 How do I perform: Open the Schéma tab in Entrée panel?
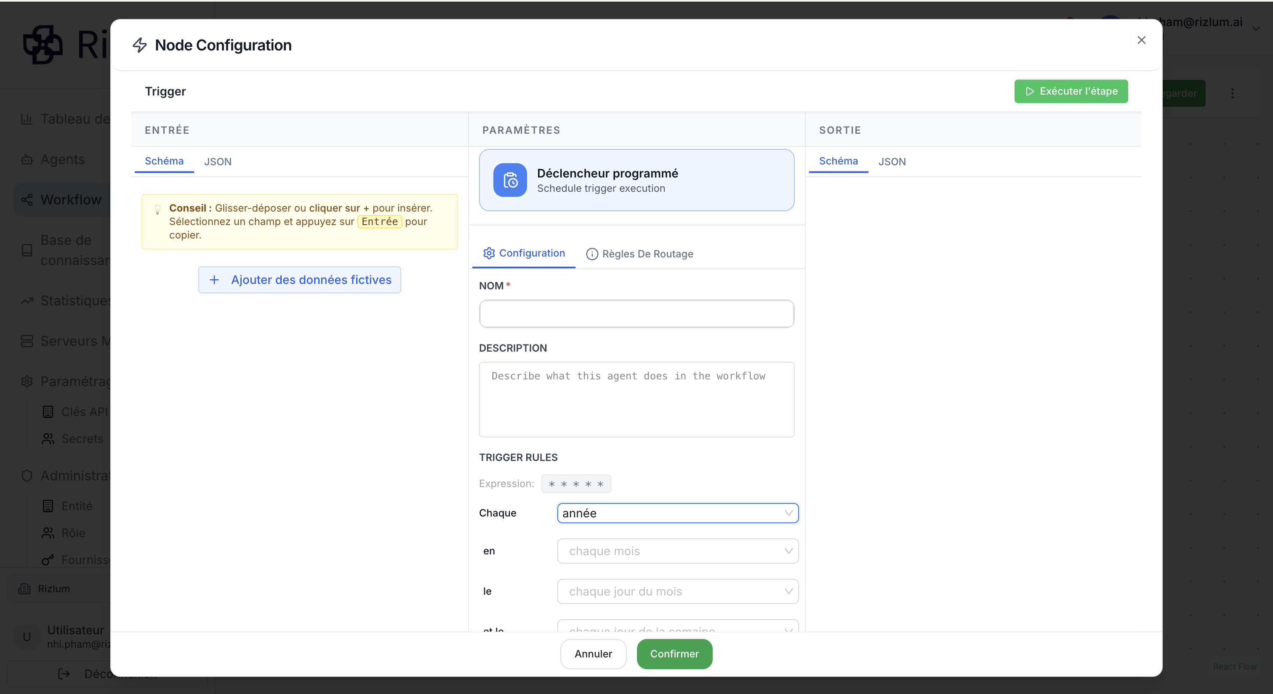point(164,161)
